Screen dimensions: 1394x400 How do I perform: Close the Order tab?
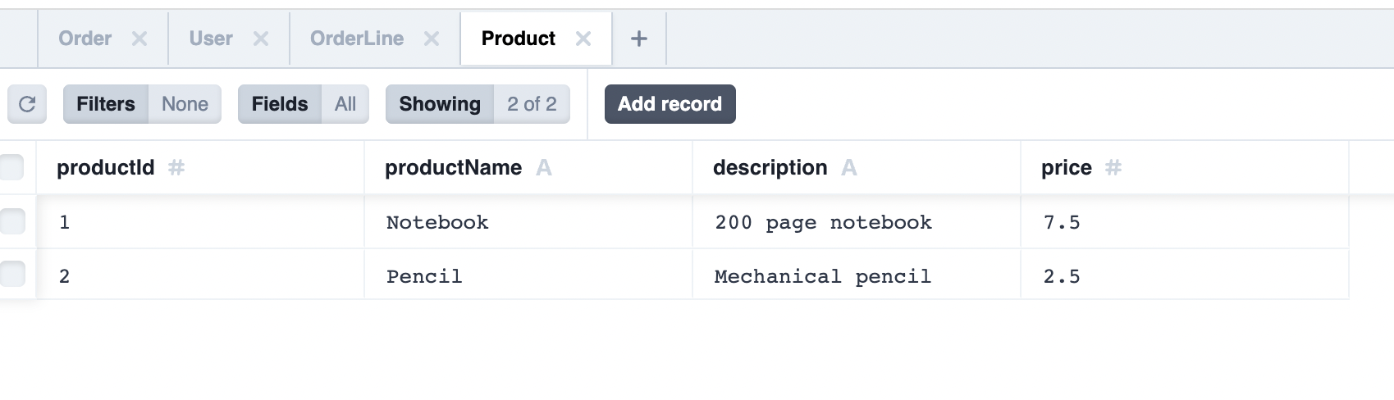click(139, 39)
